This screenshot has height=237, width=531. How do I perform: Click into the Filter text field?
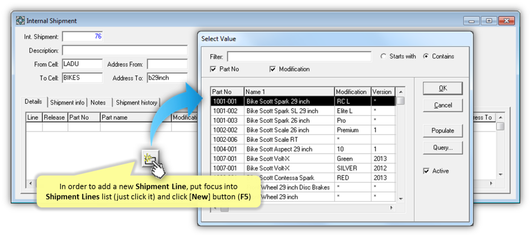[299, 56]
